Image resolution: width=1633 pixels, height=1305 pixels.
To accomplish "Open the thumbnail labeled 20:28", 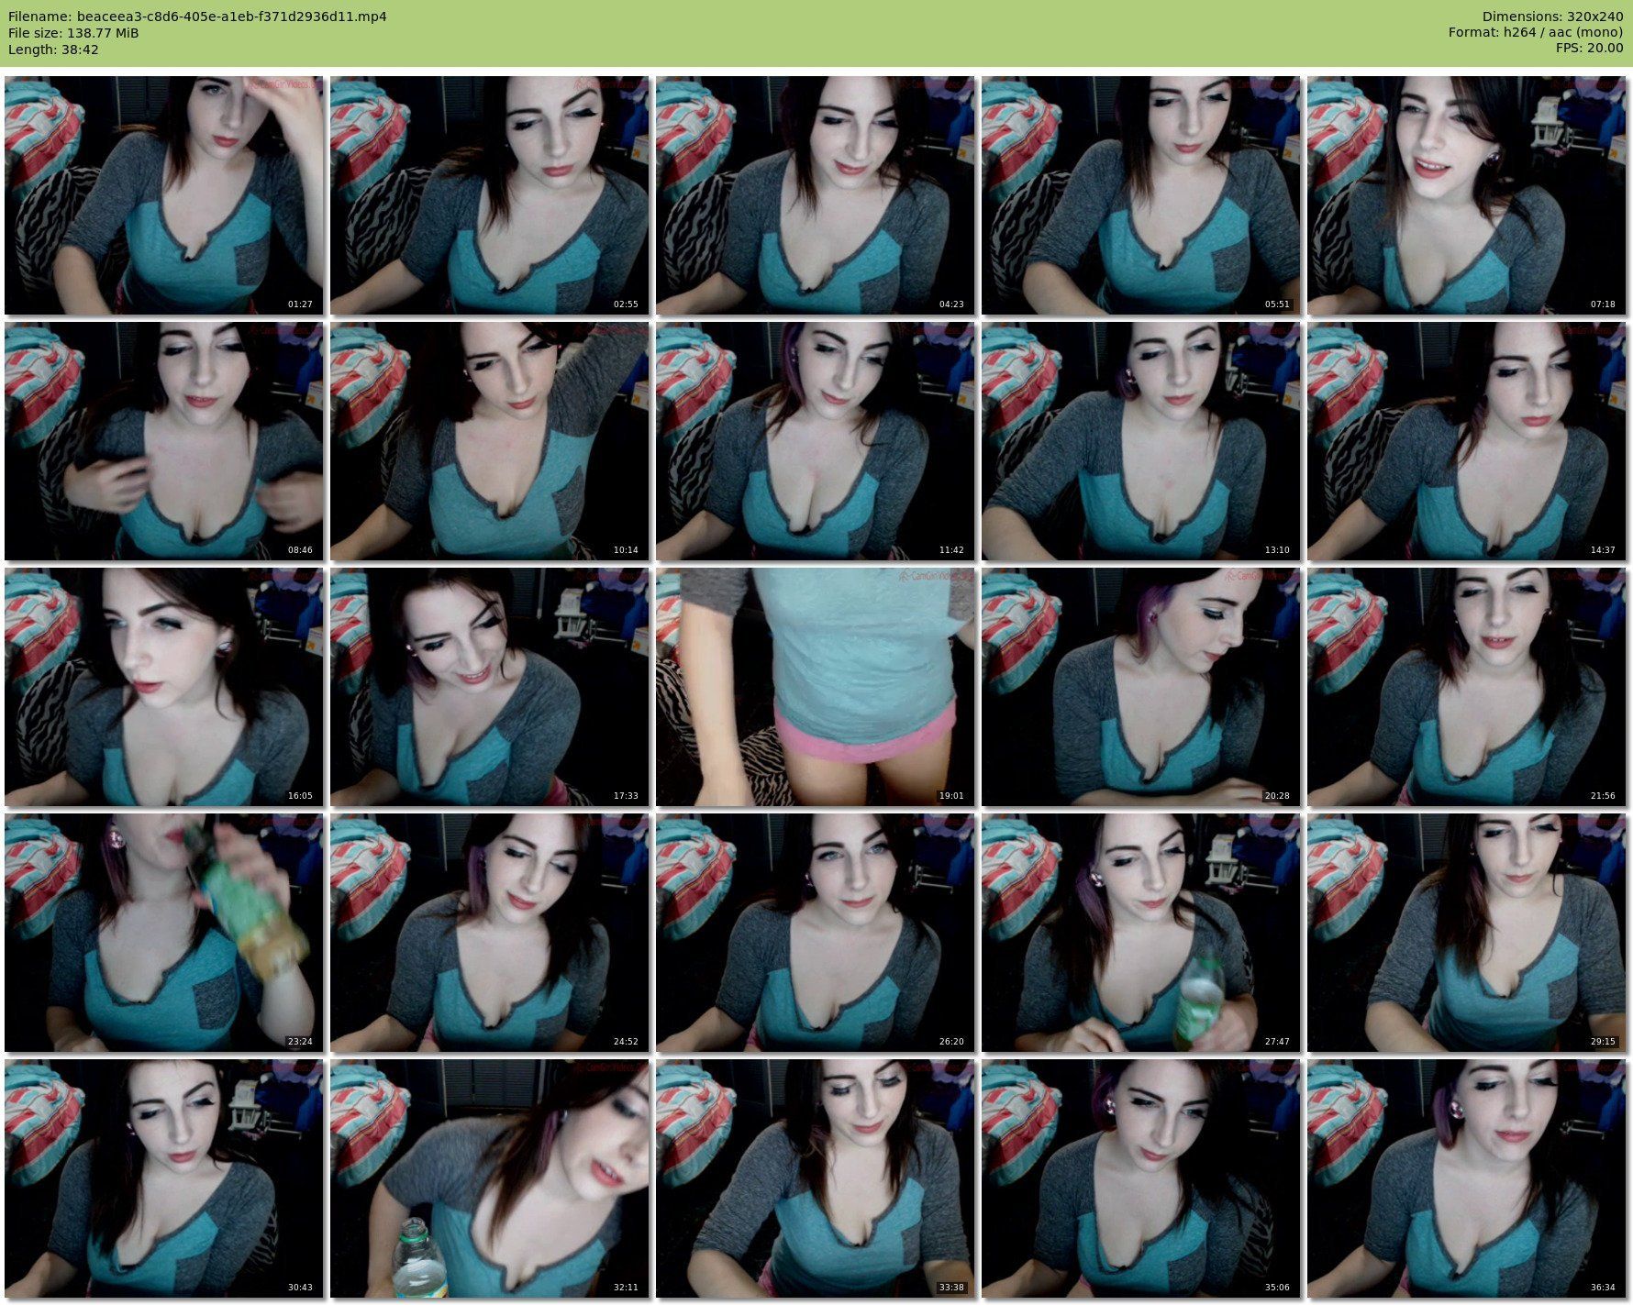I will [1140, 687].
